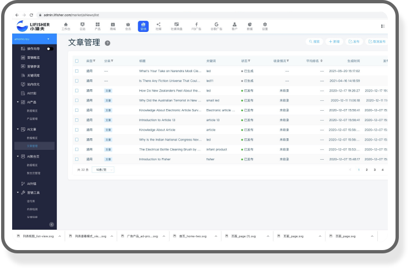Open the 设置 gear icon in top navigation
The width and height of the screenshot is (411, 271).
[265, 26]
